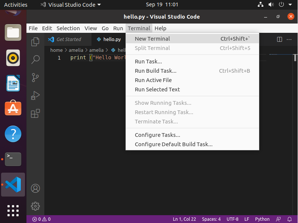Open the feedback icon in status bar
Image resolution: width=298 pixels, height=223 pixels.
pos(278,219)
